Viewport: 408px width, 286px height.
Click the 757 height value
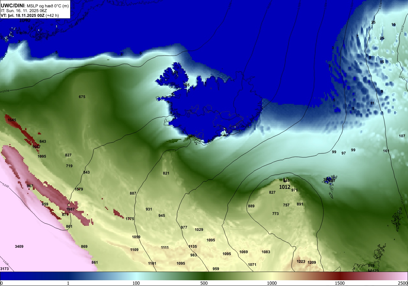(x=286, y=205)
